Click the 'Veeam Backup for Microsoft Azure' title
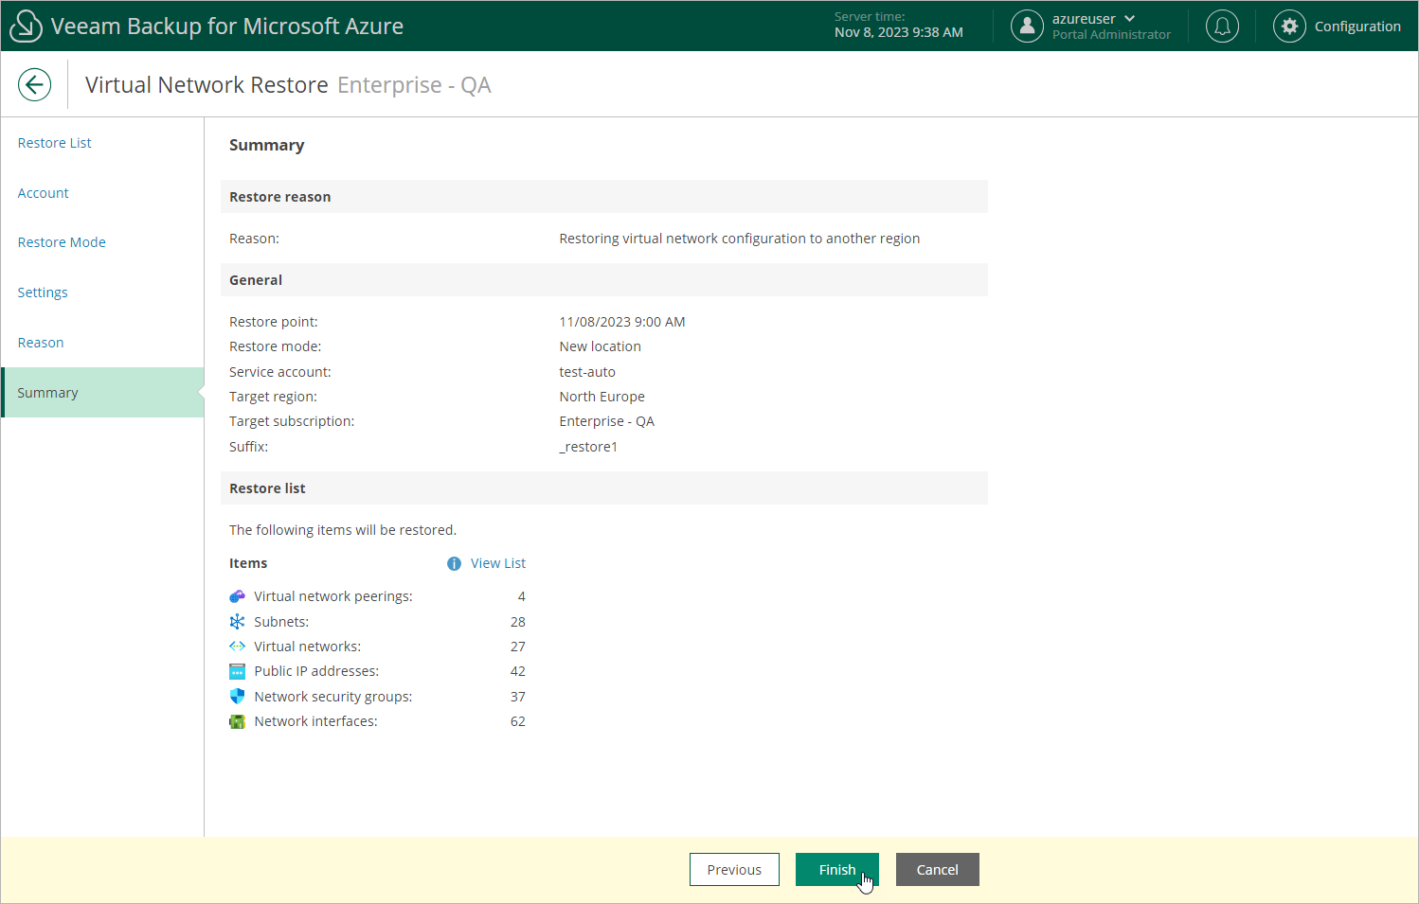1419x904 pixels. (227, 27)
